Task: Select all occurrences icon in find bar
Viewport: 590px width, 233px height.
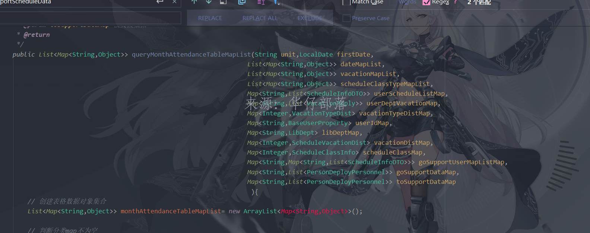Action: click(x=242, y=2)
